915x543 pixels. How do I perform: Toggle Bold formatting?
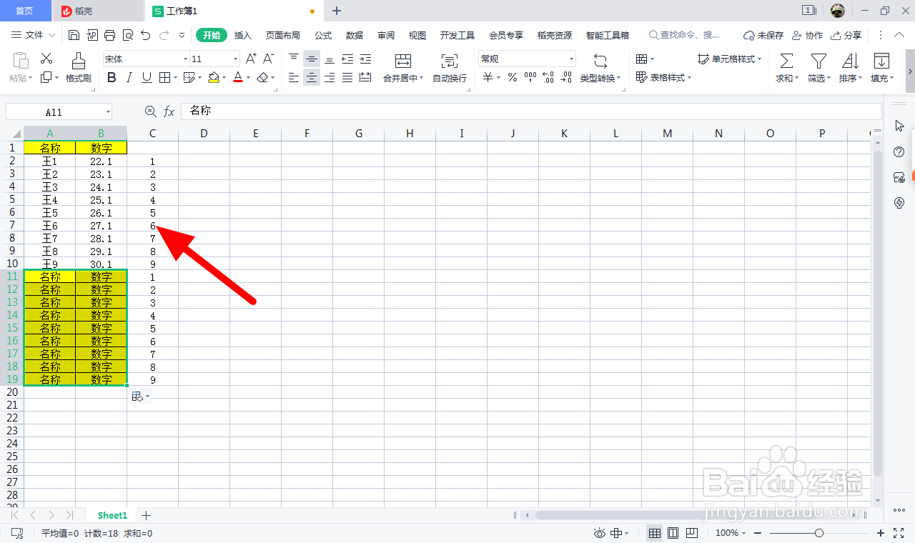click(x=112, y=78)
